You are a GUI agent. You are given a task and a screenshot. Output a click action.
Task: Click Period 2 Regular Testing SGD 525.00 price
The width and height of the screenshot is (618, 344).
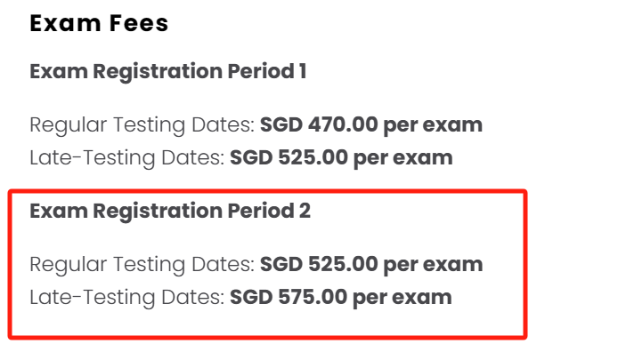pos(371,264)
